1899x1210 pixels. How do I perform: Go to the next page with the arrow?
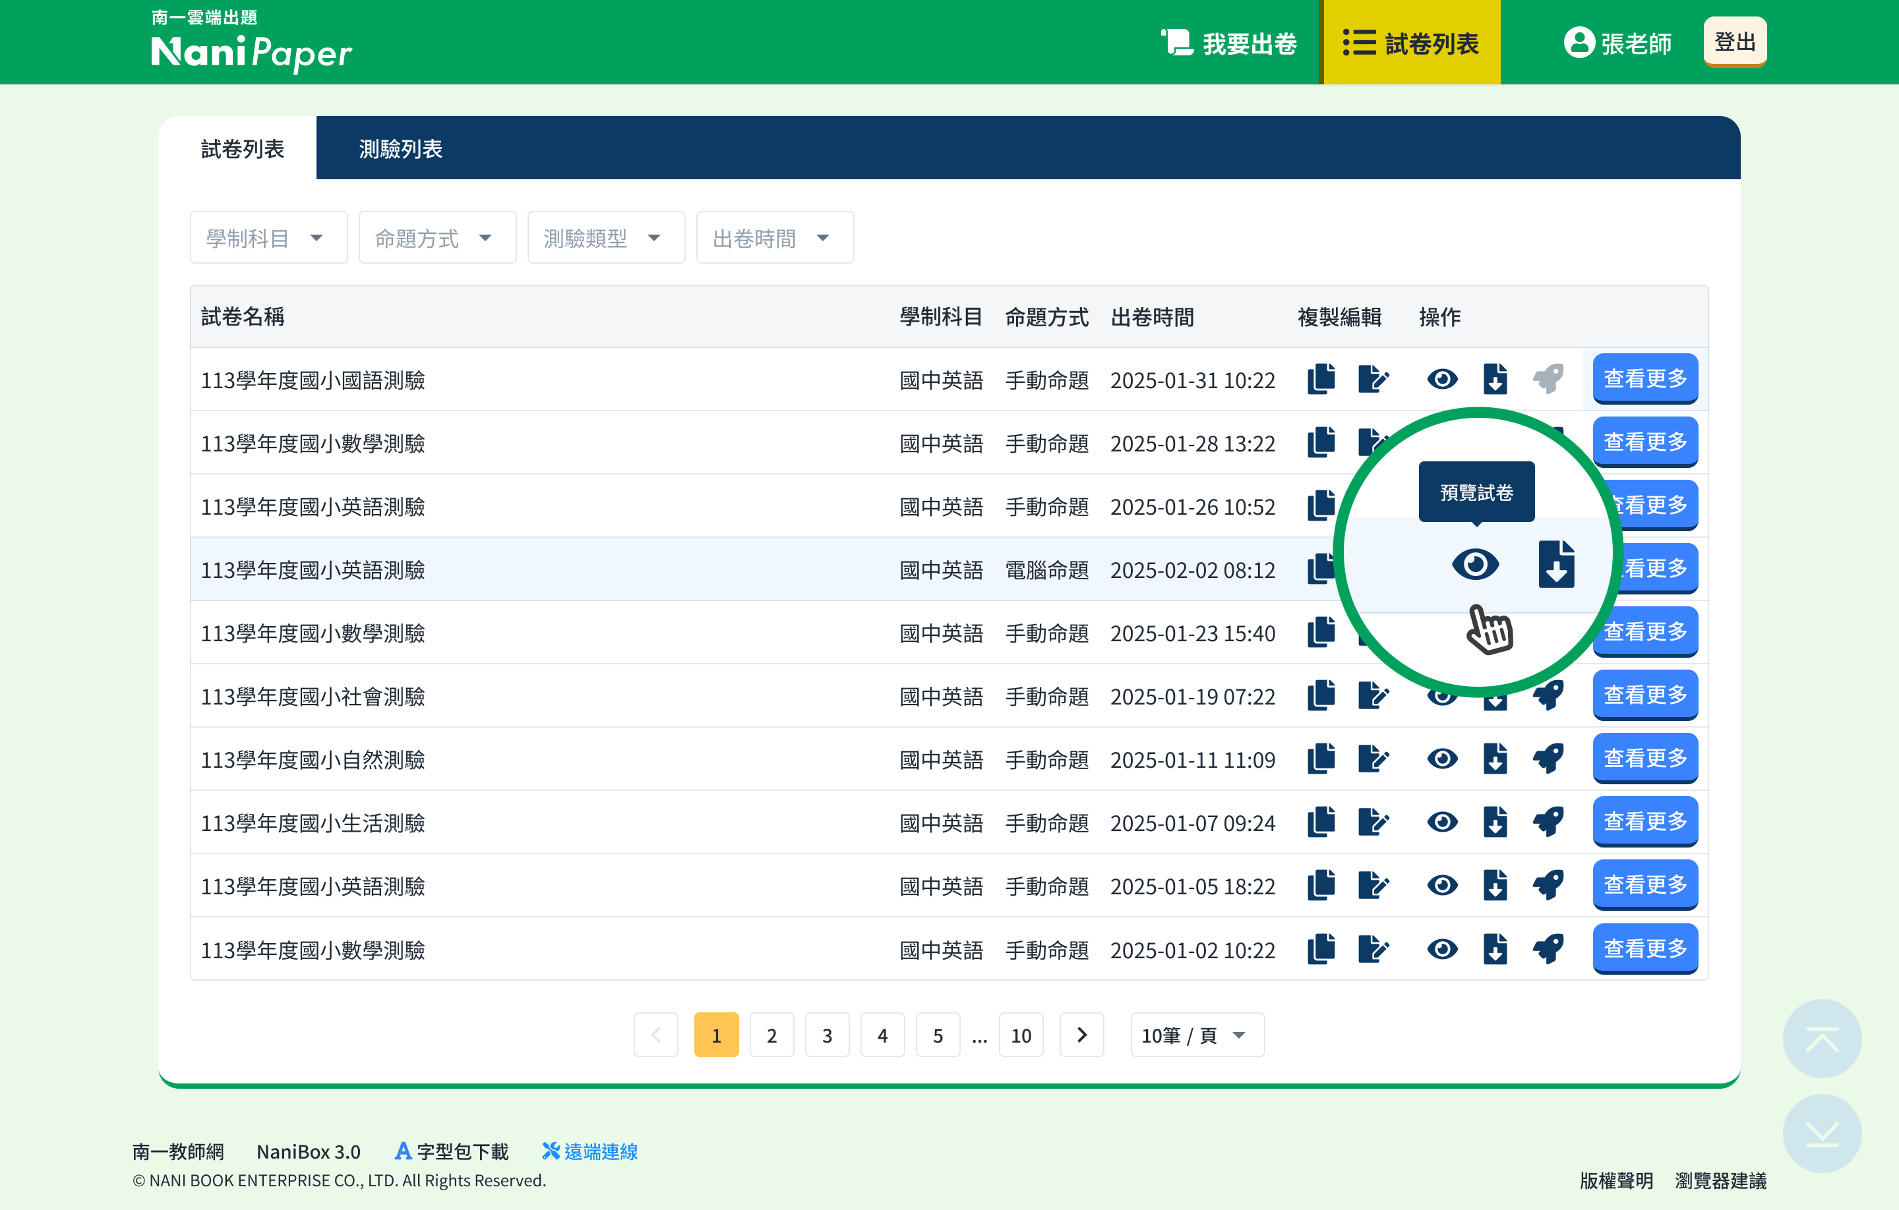(x=1081, y=1034)
